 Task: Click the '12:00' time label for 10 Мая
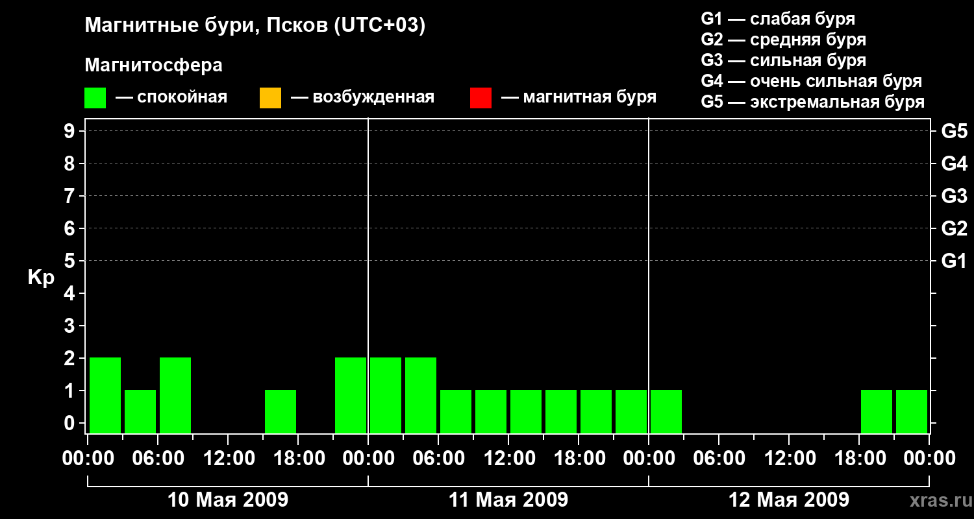point(228,459)
